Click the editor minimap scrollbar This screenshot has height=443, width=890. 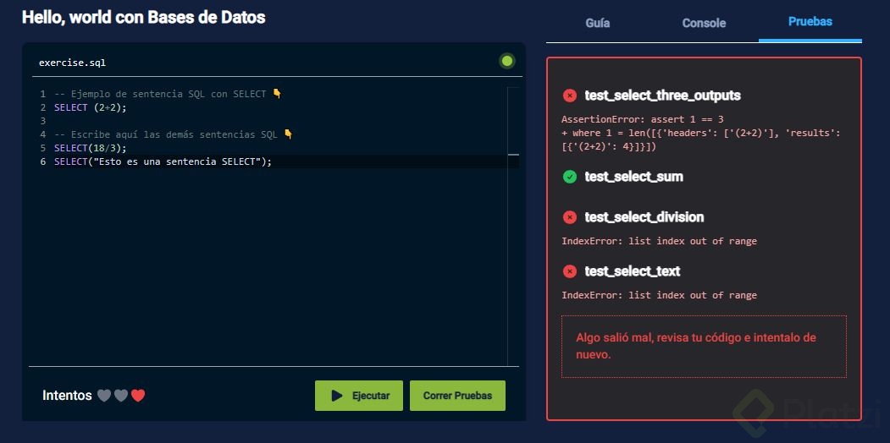(513, 226)
